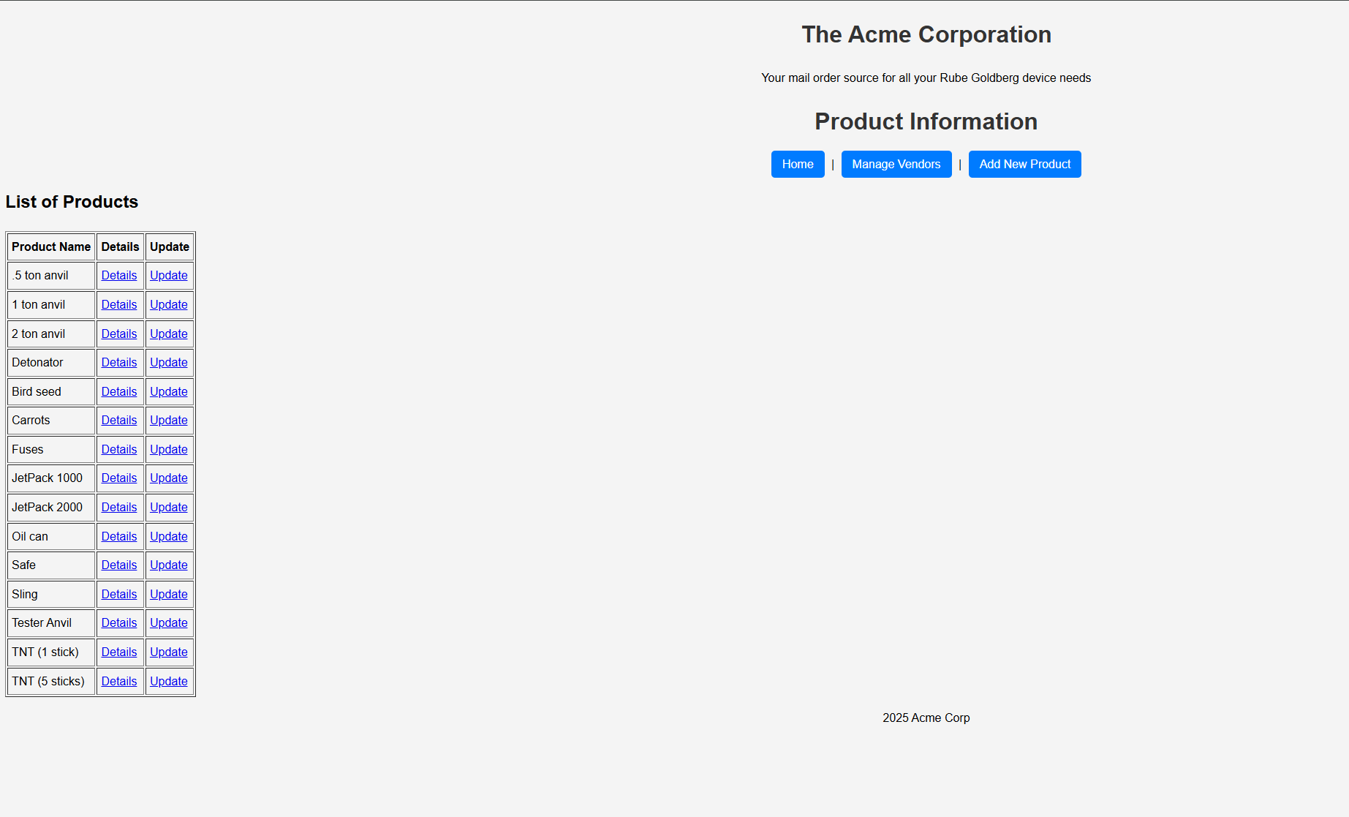1349x817 pixels.
Task: Open the Manage Vendors page
Action: coord(896,164)
